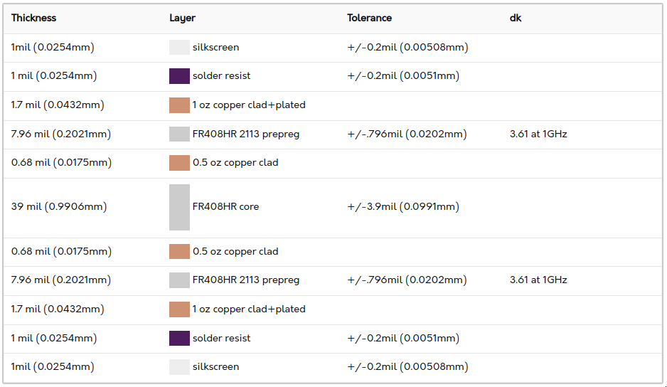The image size is (667, 387).
Task: Select the Tolerance column header
Action: [369, 18]
